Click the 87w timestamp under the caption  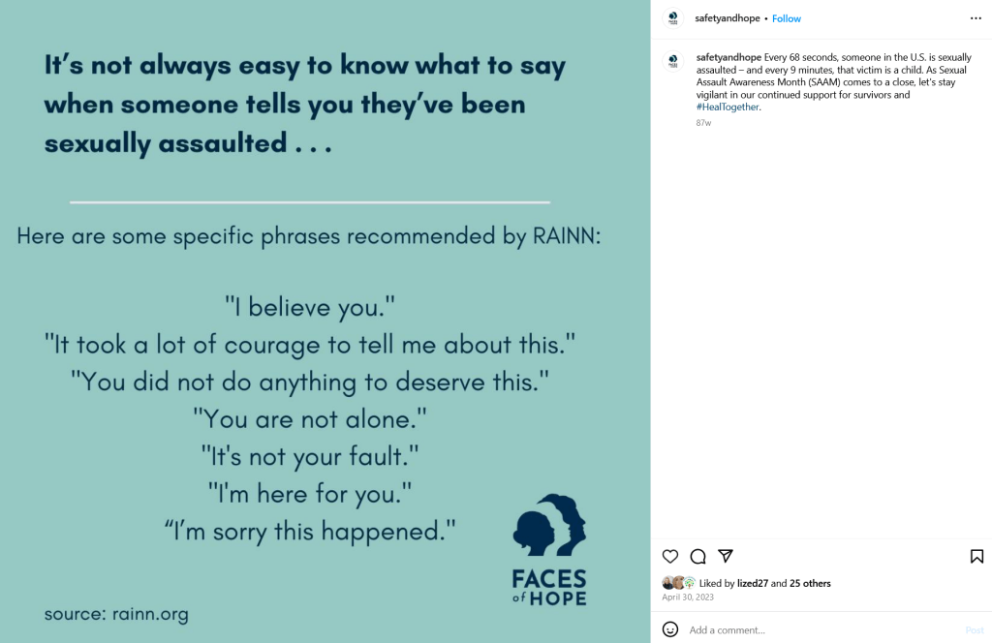click(x=703, y=123)
